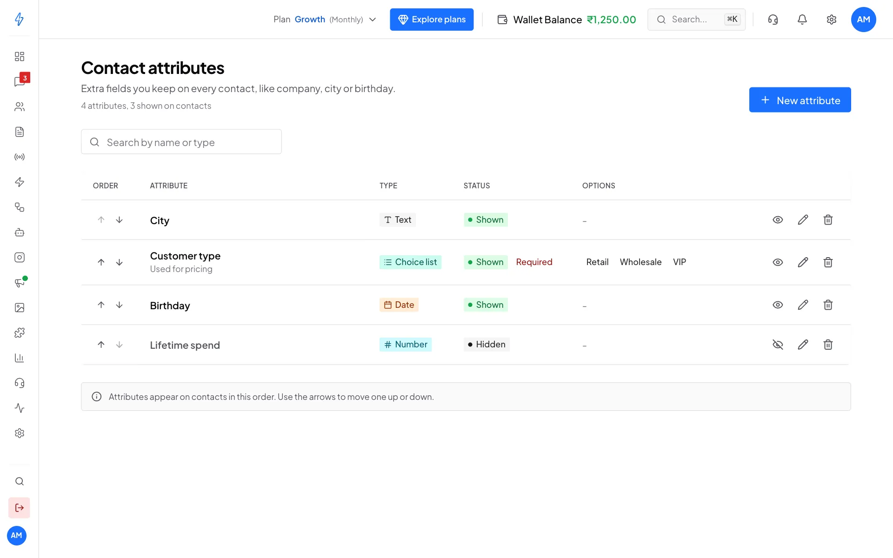893x558 pixels.
Task: Open the AM avatar in top bar
Action: [x=864, y=20]
